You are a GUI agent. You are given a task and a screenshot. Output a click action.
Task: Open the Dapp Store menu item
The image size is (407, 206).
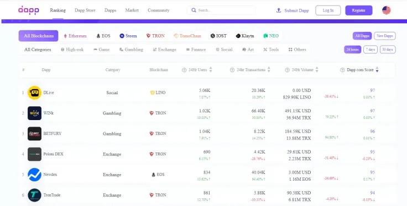click(x=85, y=10)
